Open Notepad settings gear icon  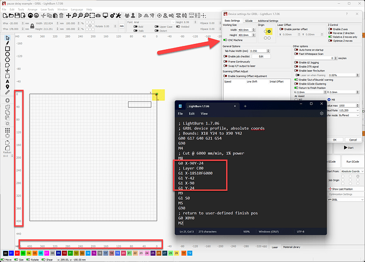[322, 114]
